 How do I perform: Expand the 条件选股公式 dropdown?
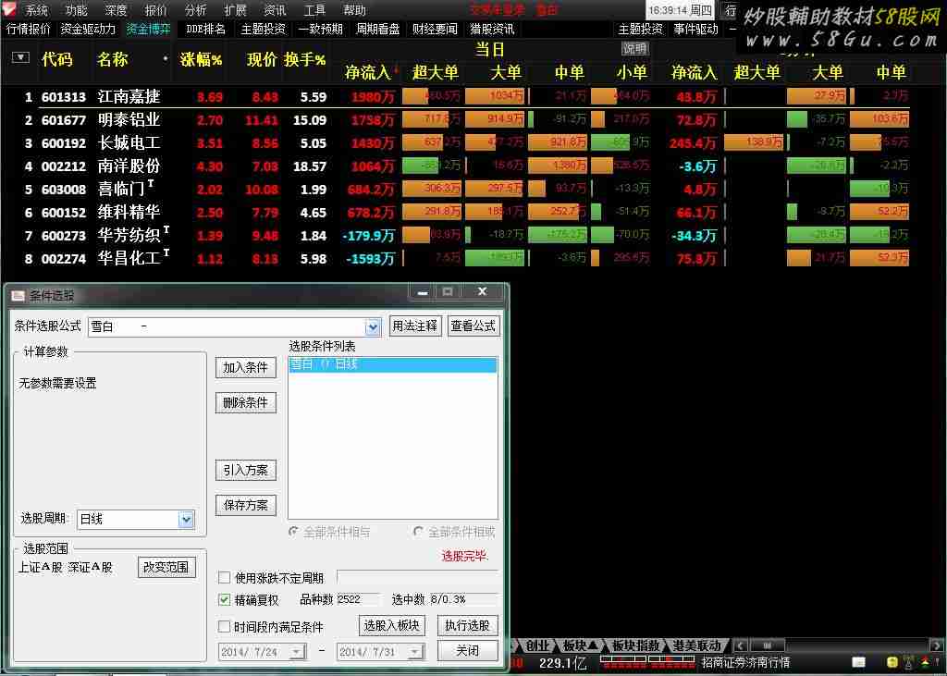tap(374, 326)
